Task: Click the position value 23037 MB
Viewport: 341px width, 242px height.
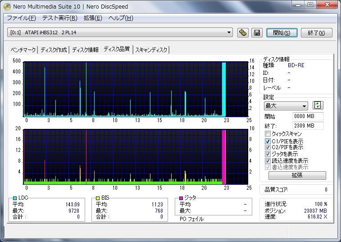Action: (x=315, y=210)
